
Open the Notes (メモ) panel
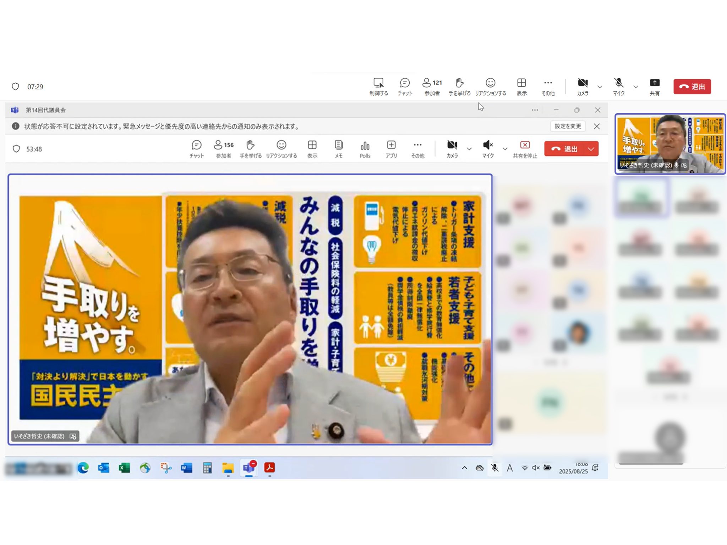point(339,149)
